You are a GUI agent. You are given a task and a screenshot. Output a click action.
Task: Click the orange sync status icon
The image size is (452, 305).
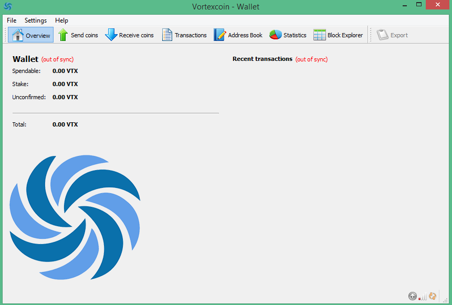click(x=433, y=296)
